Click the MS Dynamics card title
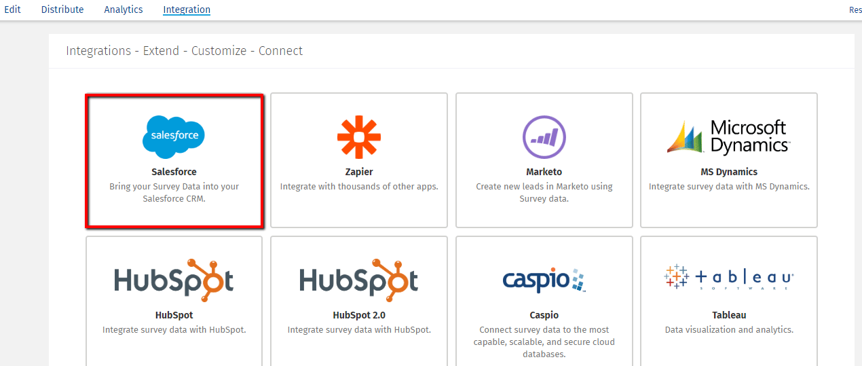Screen dimensions: 862x366 click(x=729, y=172)
